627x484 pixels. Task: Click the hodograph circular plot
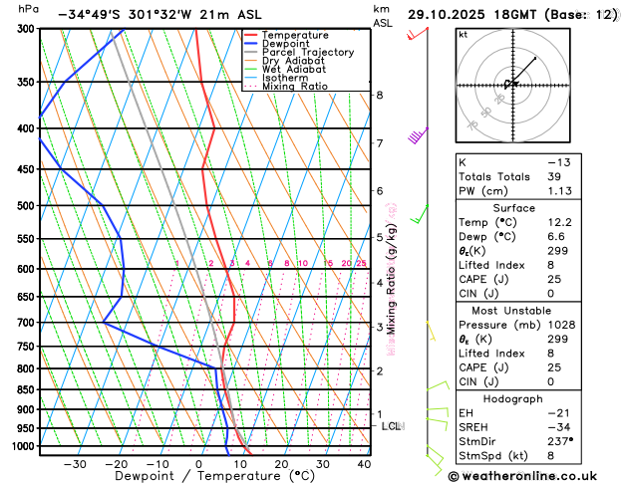(x=512, y=85)
